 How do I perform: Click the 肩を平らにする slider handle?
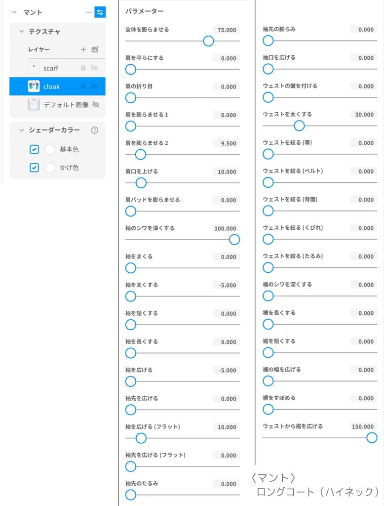[131, 69]
